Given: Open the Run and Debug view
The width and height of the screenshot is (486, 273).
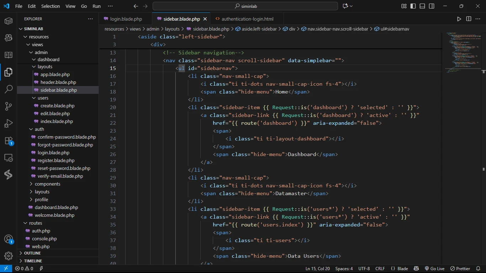Looking at the screenshot, I should coord(9,123).
